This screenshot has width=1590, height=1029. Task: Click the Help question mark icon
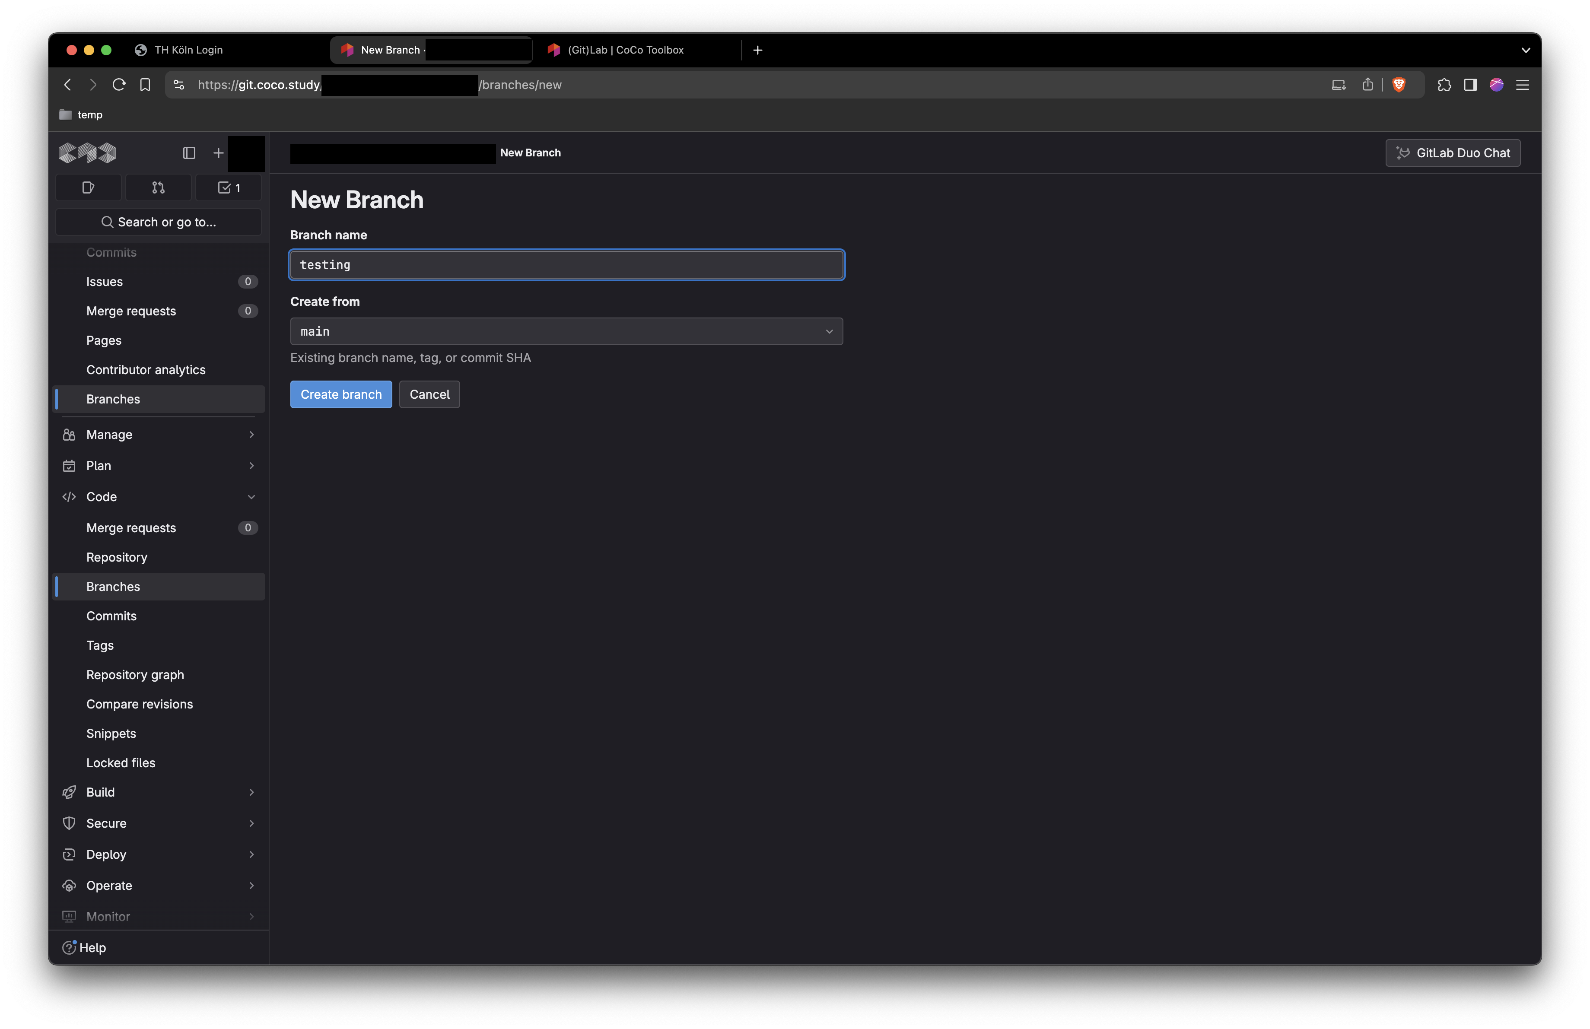tap(70, 947)
